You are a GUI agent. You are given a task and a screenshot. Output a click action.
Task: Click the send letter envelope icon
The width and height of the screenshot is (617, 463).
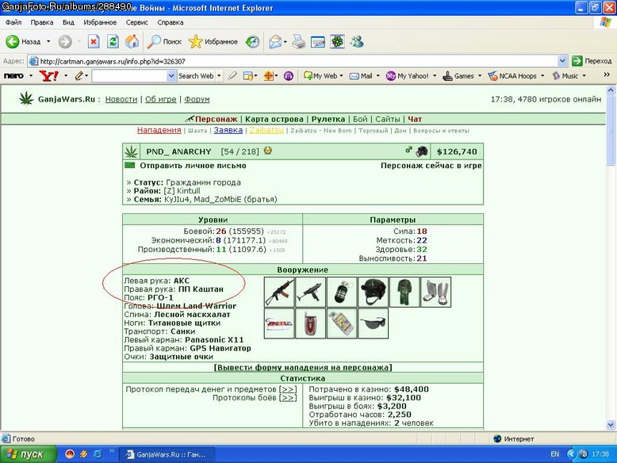click(129, 165)
